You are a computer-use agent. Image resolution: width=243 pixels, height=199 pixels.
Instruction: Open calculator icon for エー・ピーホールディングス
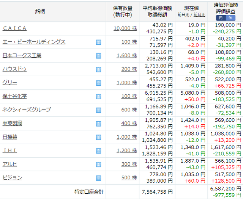(x=99, y=42)
